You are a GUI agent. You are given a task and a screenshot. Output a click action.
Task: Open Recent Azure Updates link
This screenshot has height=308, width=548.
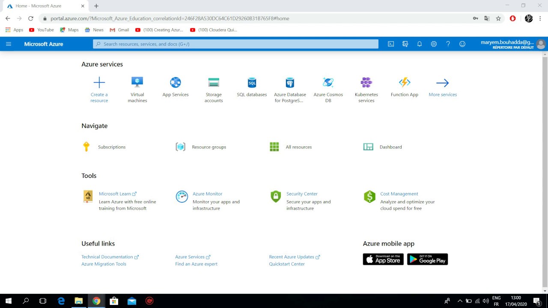tap(295, 257)
